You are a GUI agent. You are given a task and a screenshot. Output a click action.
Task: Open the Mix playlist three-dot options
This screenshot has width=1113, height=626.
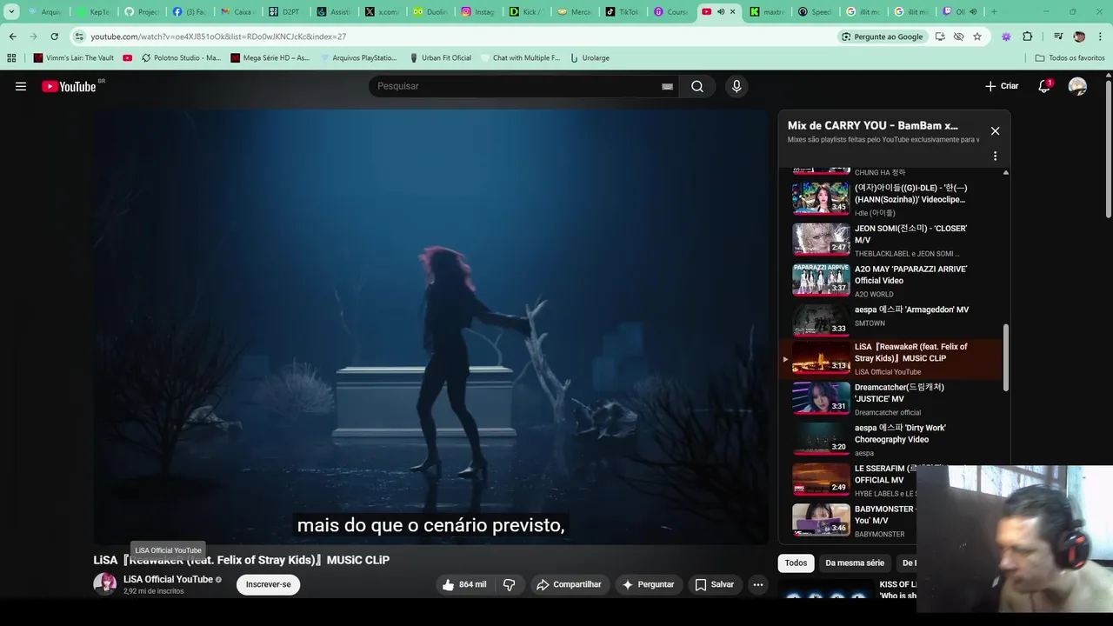point(995,156)
